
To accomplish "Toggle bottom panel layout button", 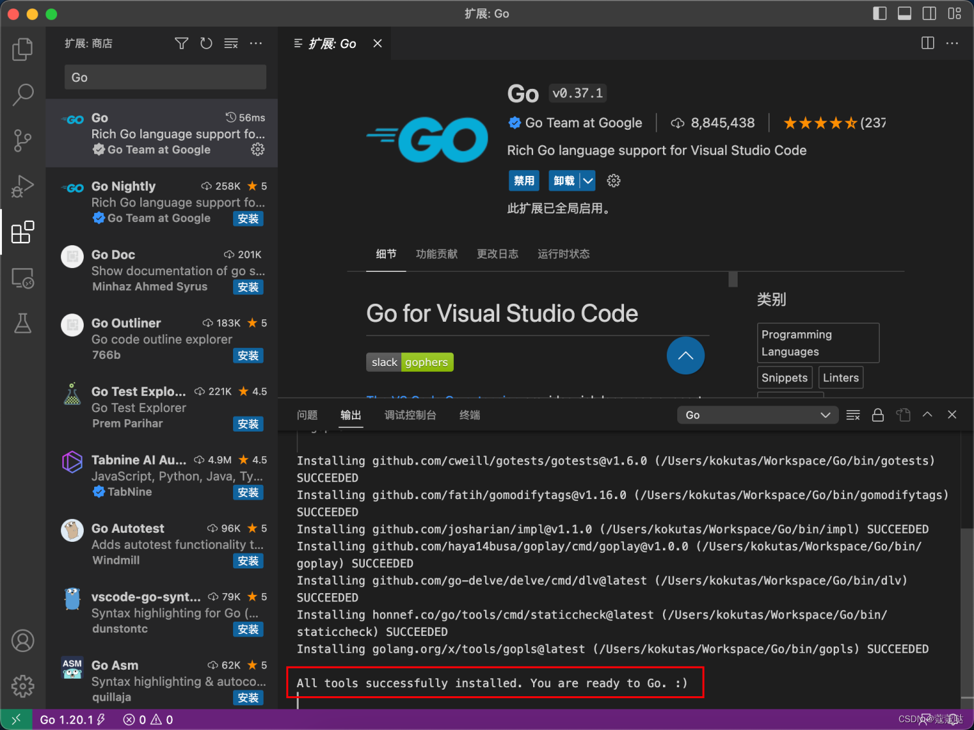I will click(x=905, y=14).
